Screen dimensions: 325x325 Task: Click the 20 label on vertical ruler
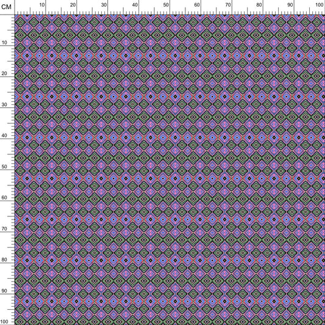click(4, 73)
